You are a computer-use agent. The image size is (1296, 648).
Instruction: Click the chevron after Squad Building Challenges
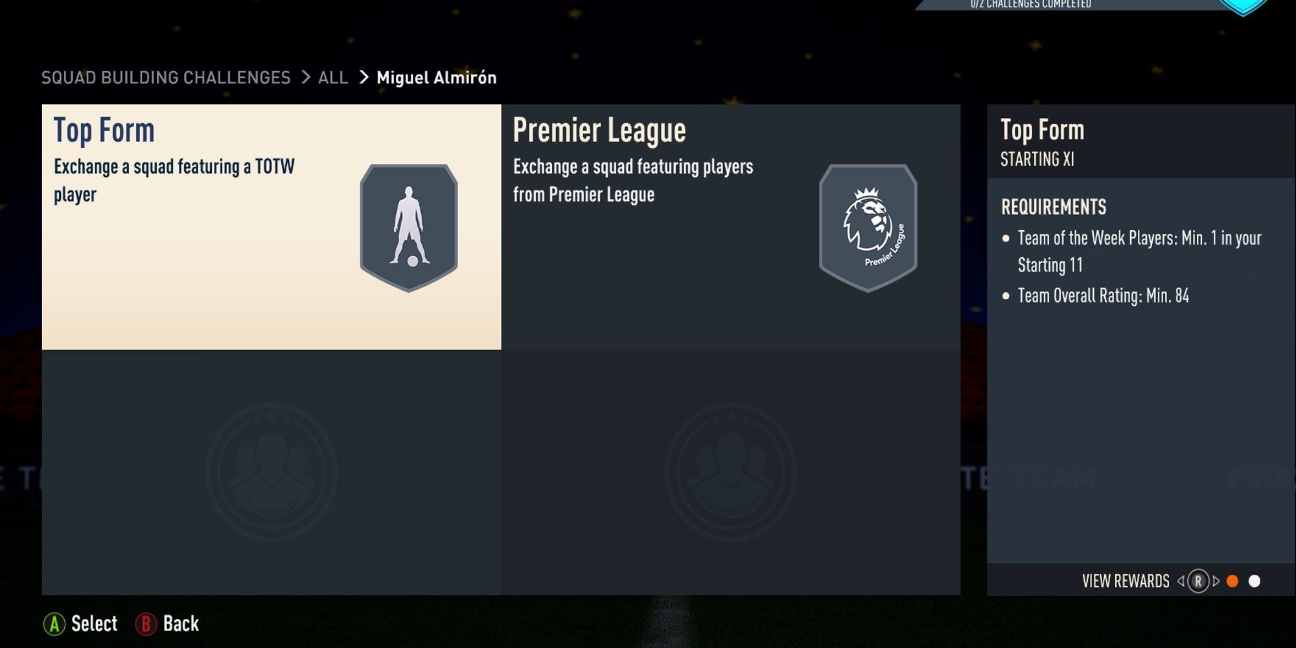coord(305,78)
